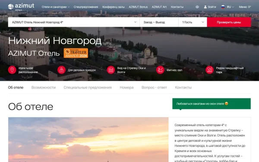Click the briefcase icon Для деловых поездок
Image resolution: width=259 pixels, height=162 pixels.
coord(61,70)
